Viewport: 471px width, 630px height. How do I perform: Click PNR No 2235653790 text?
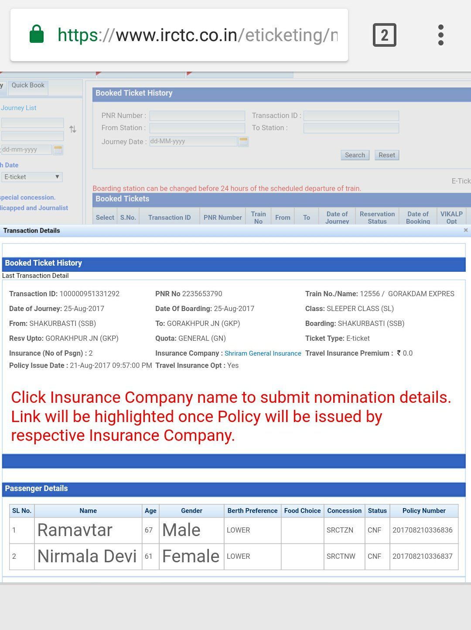[189, 294]
